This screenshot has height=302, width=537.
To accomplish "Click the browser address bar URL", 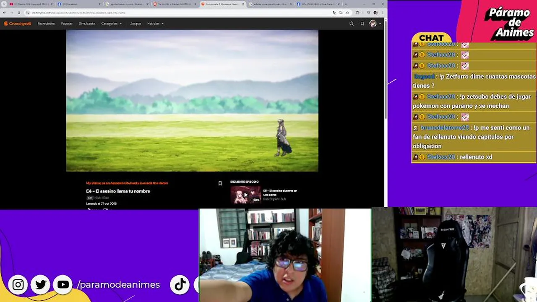I will point(78,13).
